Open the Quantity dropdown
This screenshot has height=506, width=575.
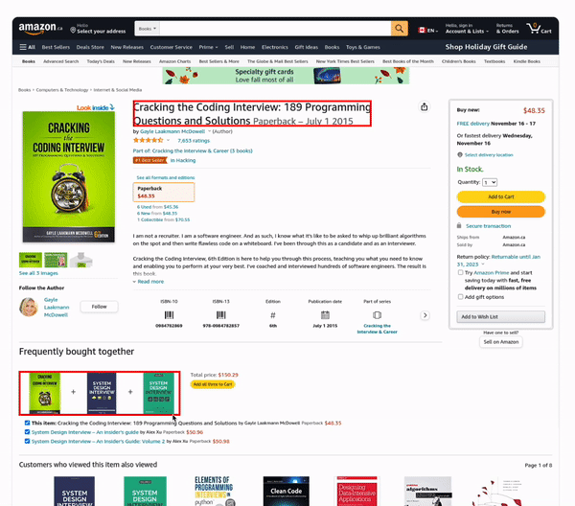point(490,182)
